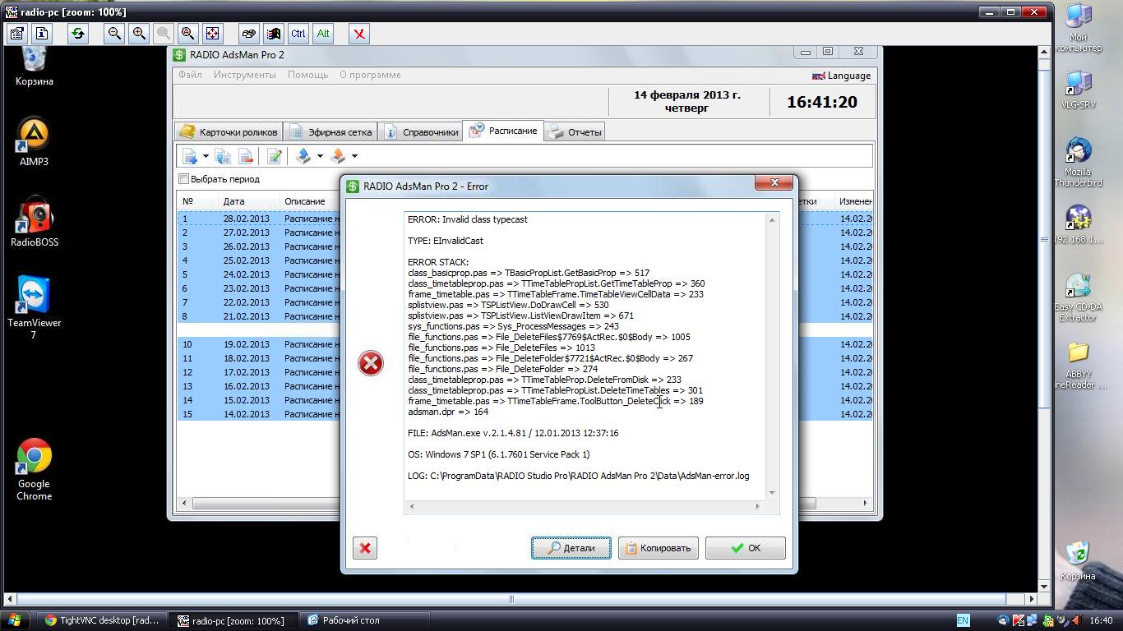Image resolution: width=1123 pixels, height=631 pixels.
Task: Open RadioBOSS desktop shortcut
Action: [34, 222]
